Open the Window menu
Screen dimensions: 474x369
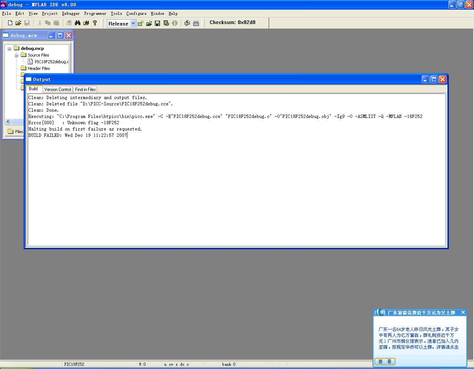(157, 13)
